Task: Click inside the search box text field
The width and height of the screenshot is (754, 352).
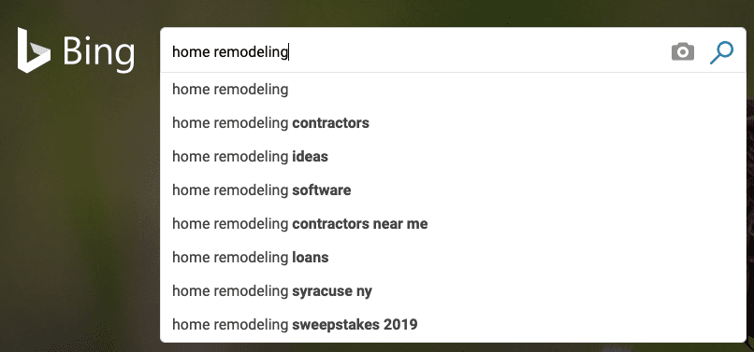Action: click(x=416, y=51)
